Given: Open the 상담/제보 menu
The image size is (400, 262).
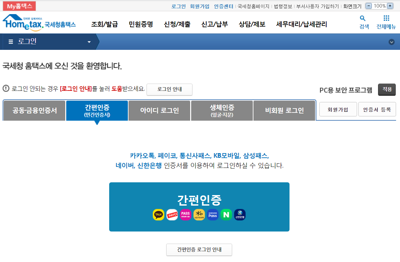Looking at the screenshot, I should pos(252,24).
